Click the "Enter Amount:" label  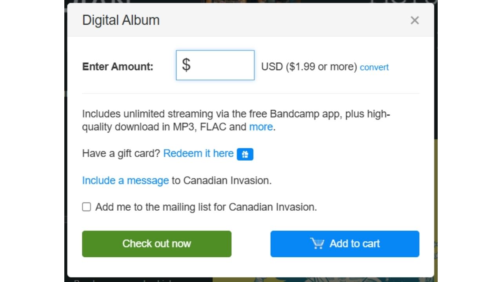coord(118,67)
